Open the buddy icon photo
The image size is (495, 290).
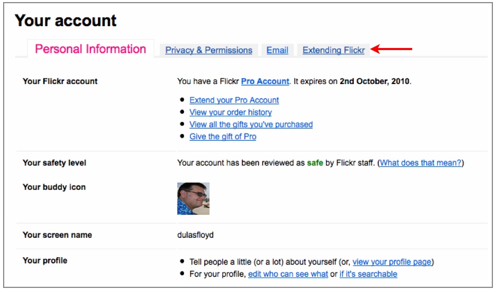pyautogui.click(x=193, y=199)
